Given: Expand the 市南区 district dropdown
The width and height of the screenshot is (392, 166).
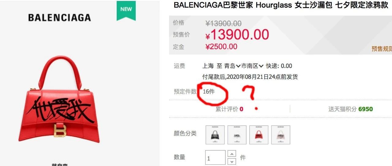Looking at the screenshot, I should coord(252,66).
